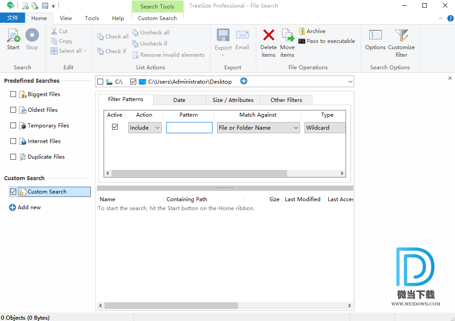The image size is (455, 321).
Task: Expand the Export dropdown arrow
Action: pos(223,55)
